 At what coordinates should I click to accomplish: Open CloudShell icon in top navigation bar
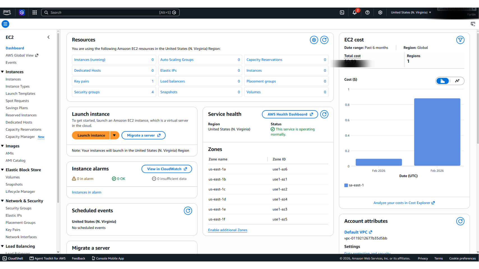coord(342,12)
